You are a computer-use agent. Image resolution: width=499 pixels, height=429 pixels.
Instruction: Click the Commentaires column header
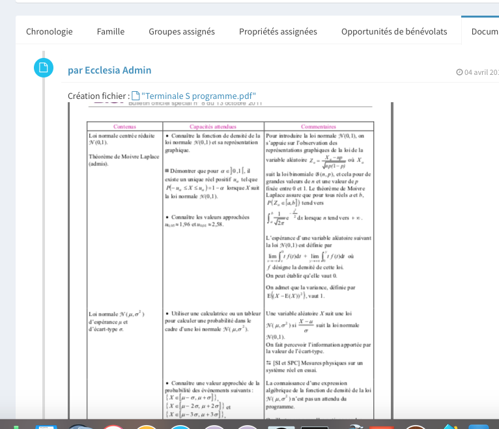[x=319, y=126]
